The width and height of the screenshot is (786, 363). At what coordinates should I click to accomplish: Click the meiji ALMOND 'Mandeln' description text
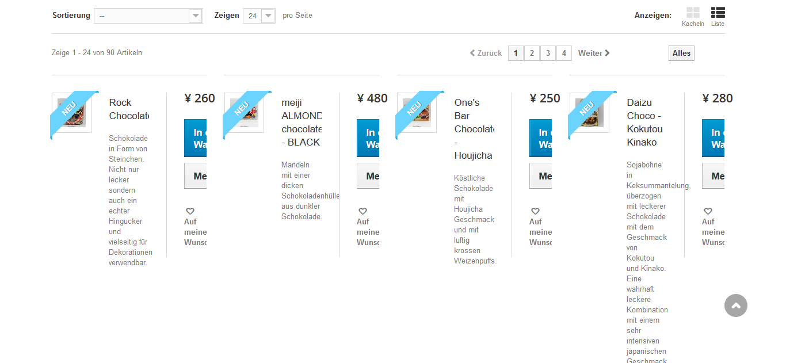click(x=310, y=191)
